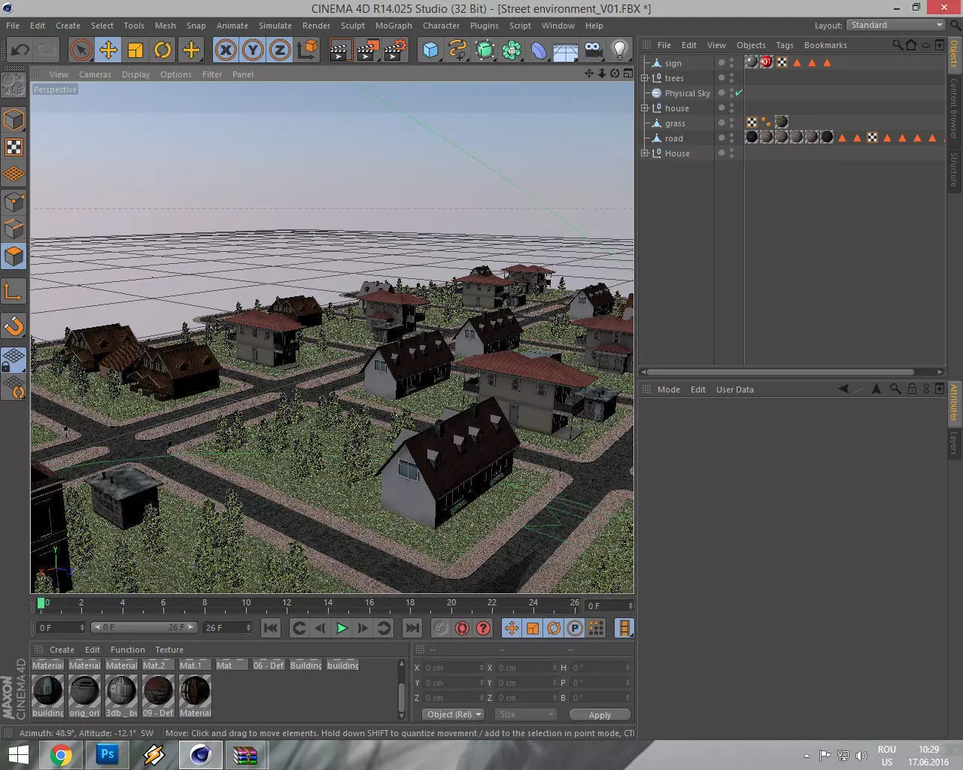Expand the house object group
The width and height of the screenshot is (963, 770).
[645, 108]
